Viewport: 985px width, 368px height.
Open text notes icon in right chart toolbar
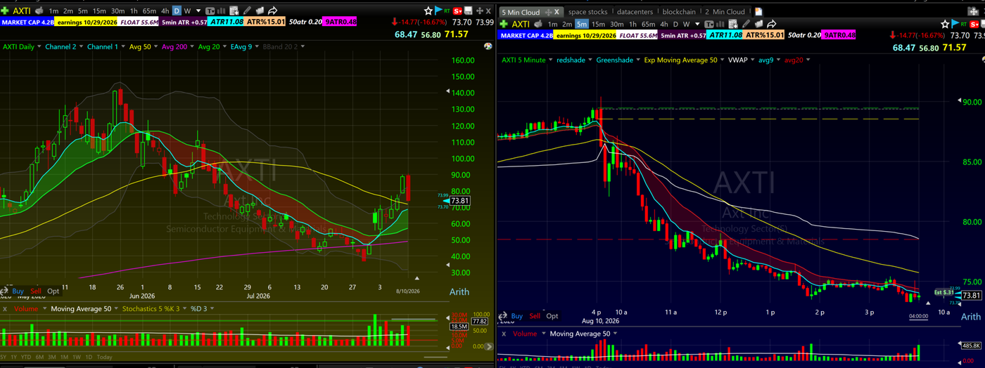pos(709,24)
